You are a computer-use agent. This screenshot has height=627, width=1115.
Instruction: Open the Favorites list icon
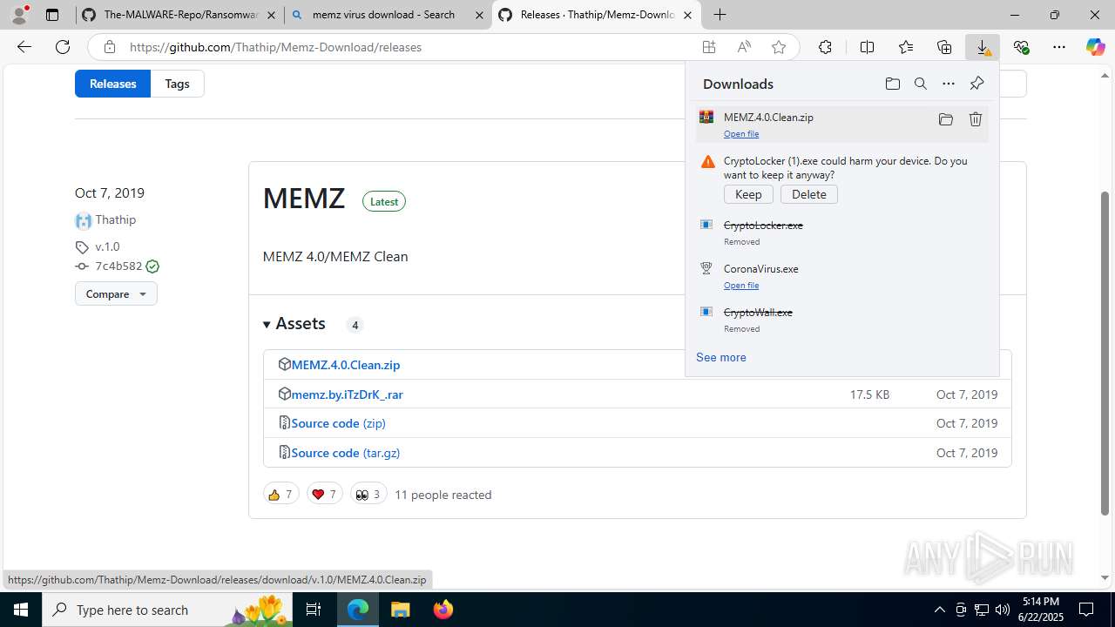(x=906, y=47)
